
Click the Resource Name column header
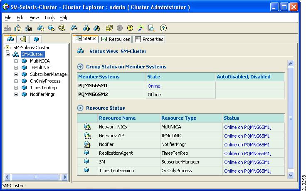(x=129, y=118)
